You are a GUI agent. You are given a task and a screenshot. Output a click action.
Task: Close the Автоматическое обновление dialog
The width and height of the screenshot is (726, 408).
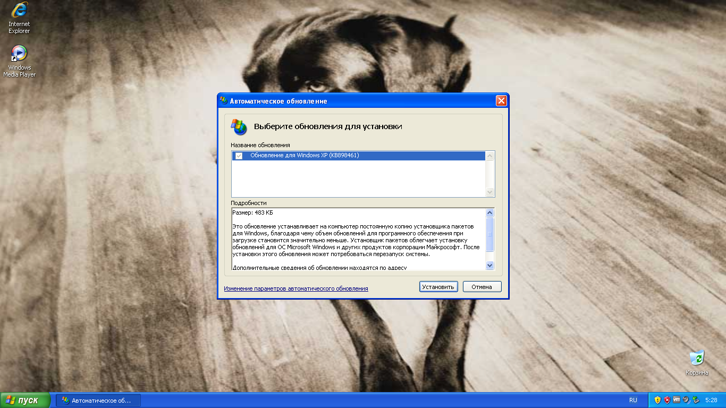click(501, 101)
